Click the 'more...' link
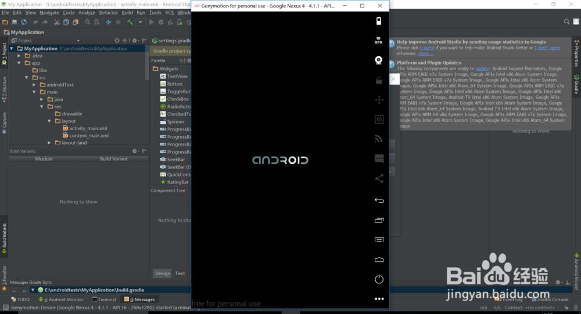This screenshot has height=314, width=581. point(426,53)
